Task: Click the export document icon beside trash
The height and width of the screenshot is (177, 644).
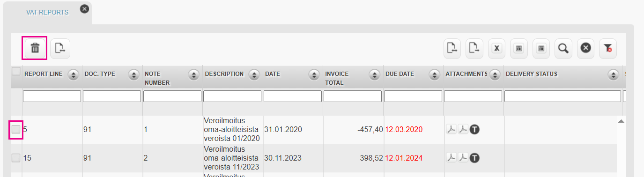Action: tap(60, 48)
